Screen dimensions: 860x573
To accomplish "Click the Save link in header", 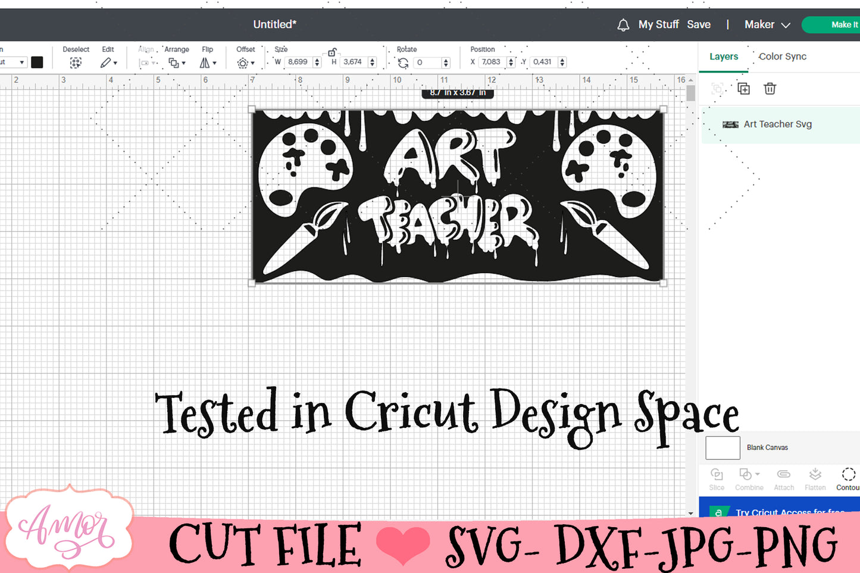I will coord(699,25).
